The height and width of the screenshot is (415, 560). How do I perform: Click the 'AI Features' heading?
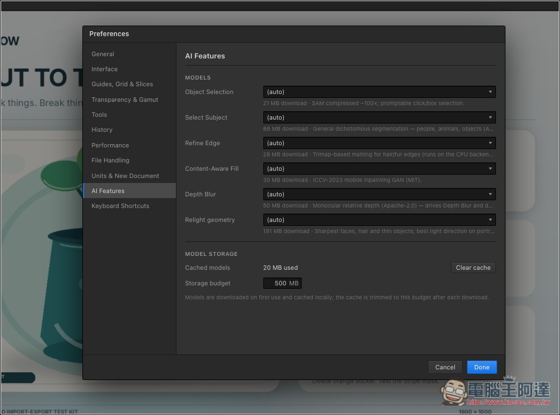(x=205, y=56)
